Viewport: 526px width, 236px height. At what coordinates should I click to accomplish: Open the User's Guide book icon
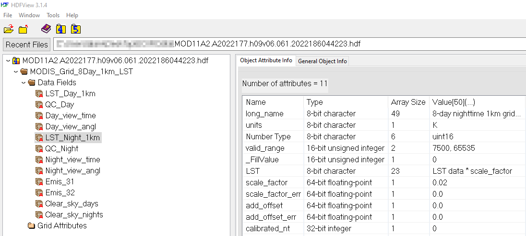46,29
